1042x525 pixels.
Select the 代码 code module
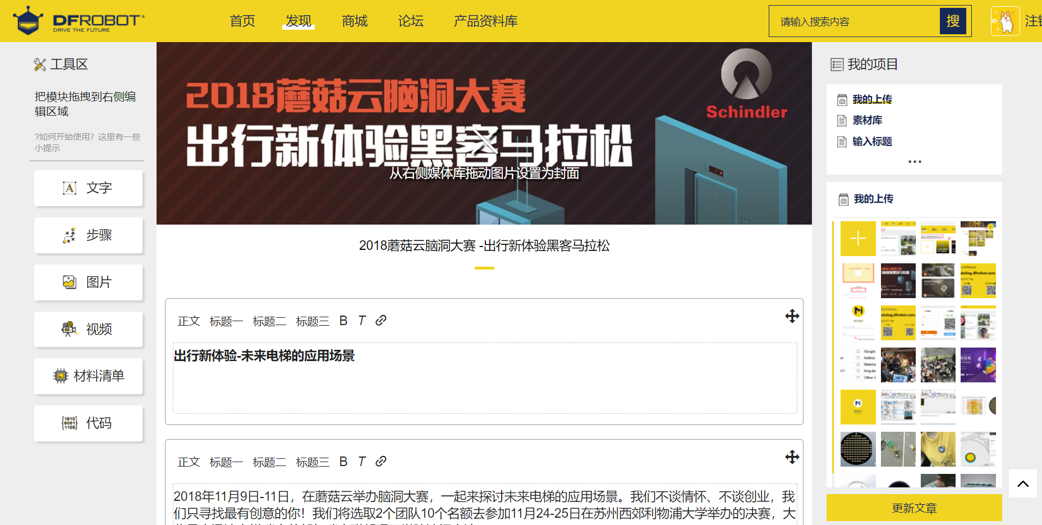point(88,423)
